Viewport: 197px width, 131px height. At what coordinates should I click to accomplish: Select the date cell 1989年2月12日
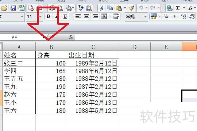click(x=93, y=63)
